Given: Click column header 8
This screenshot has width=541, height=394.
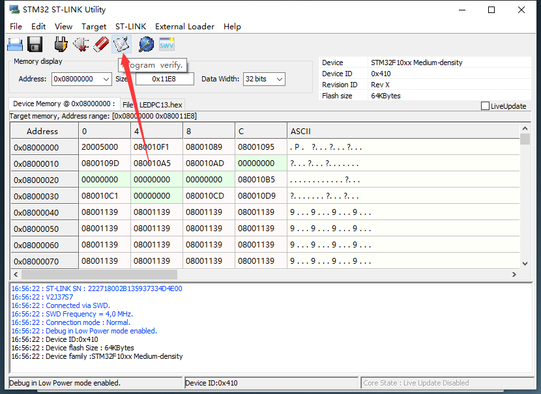Looking at the screenshot, I should click(209, 131).
